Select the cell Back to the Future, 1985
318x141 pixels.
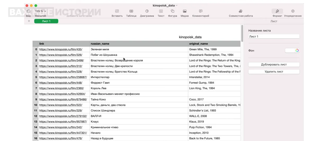pos(214,138)
